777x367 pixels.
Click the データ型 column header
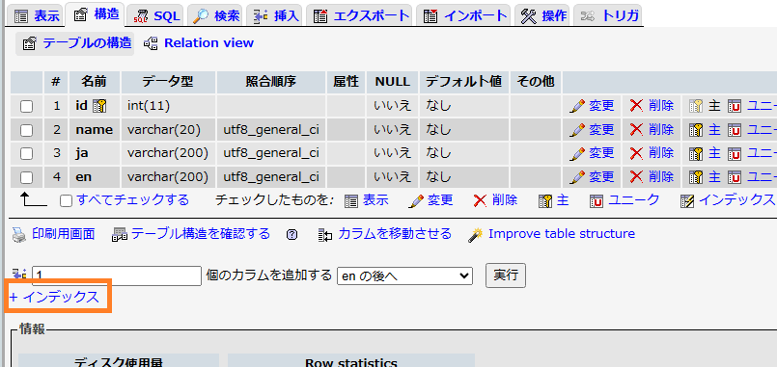coord(168,82)
